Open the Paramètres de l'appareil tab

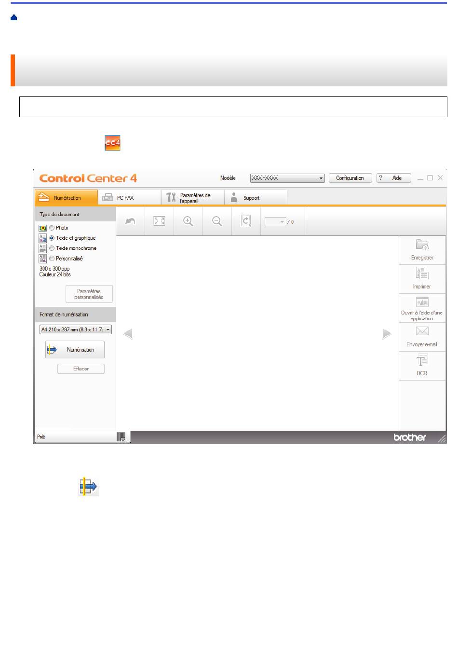pos(193,197)
